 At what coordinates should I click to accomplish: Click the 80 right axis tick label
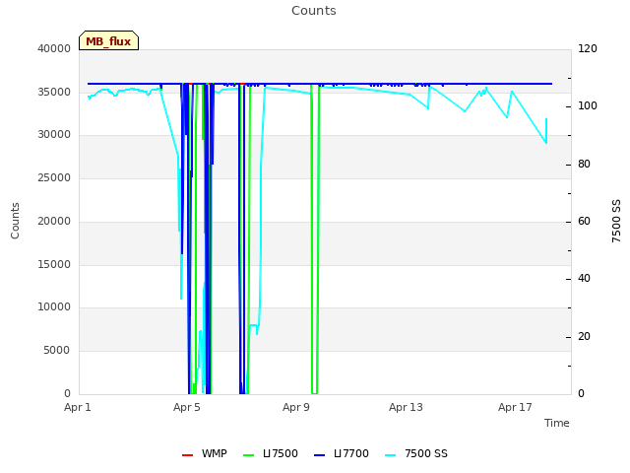[x=584, y=165]
